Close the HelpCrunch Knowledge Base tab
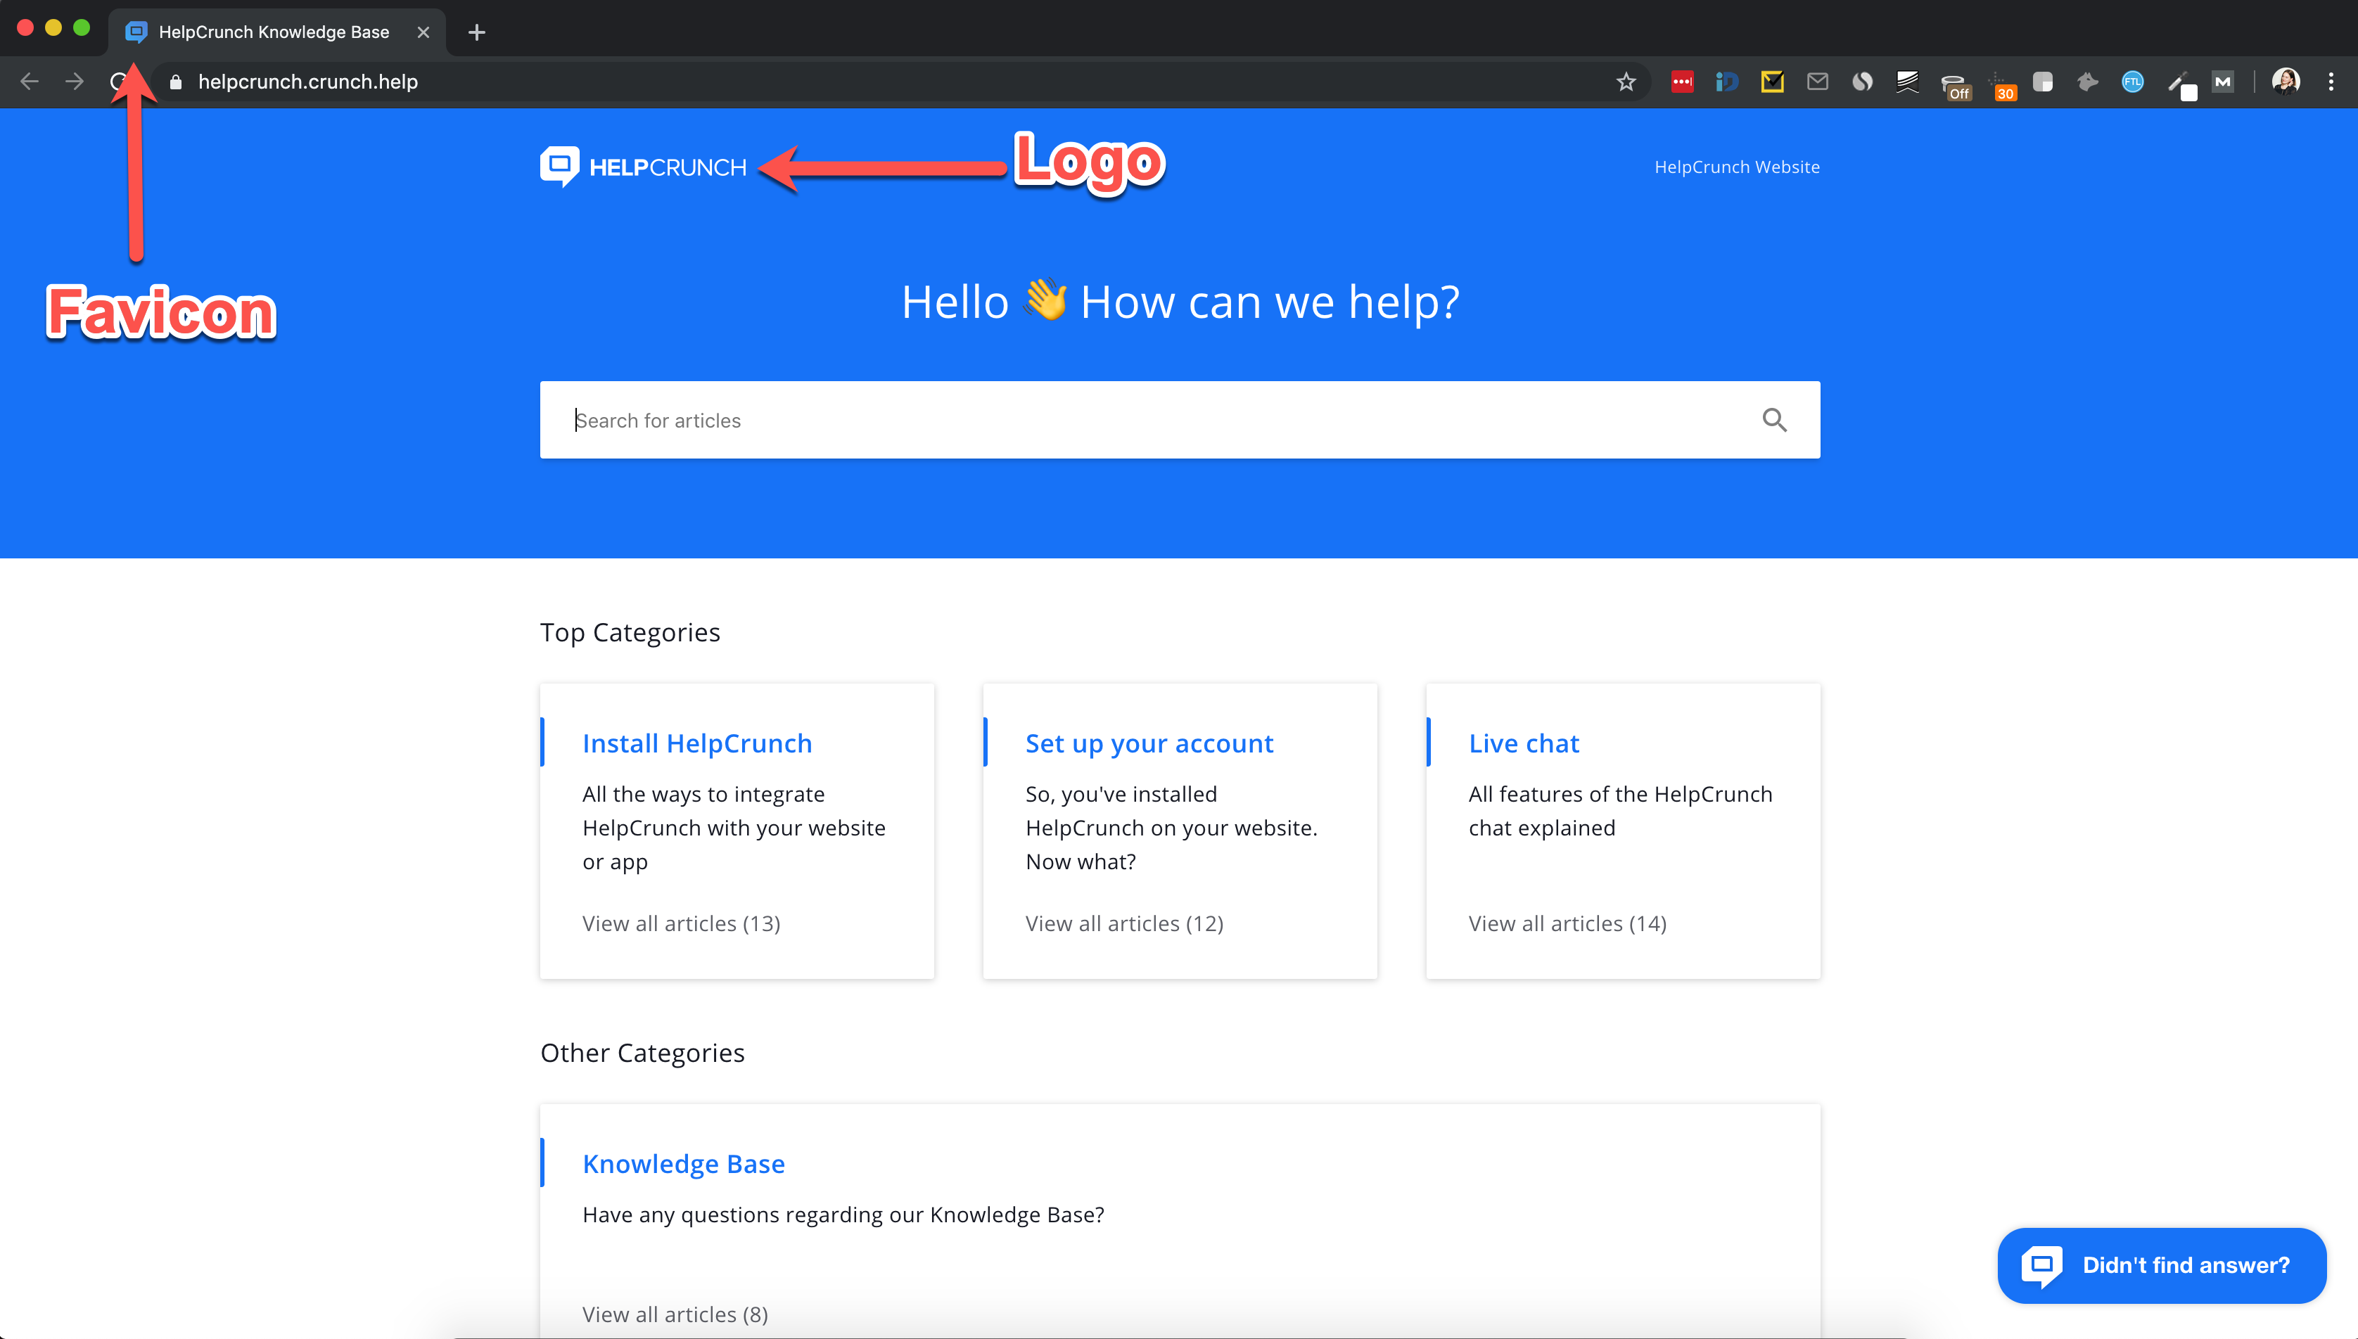 click(x=423, y=32)
